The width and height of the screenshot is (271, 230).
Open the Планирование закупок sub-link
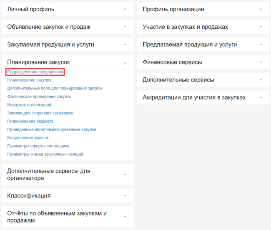tap(29, 80)
